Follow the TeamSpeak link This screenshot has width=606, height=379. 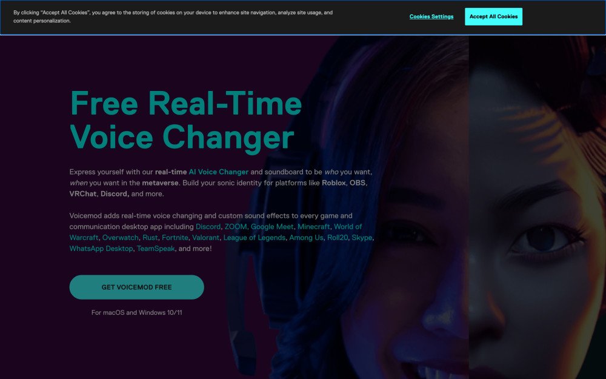coord(156,249)
